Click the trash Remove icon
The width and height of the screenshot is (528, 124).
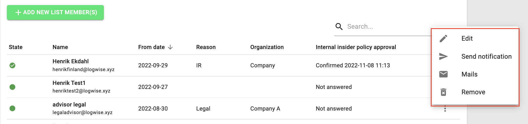pyautogui.click(x=443, y=92)
